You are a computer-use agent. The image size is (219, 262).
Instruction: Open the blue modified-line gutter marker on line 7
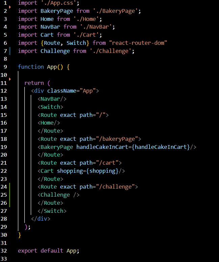[x=10, y=51]
